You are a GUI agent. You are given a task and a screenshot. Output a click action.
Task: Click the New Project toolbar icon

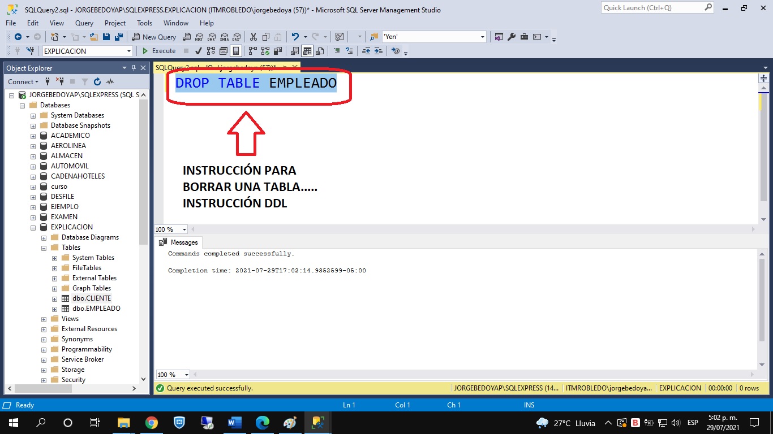coord(55,37)
